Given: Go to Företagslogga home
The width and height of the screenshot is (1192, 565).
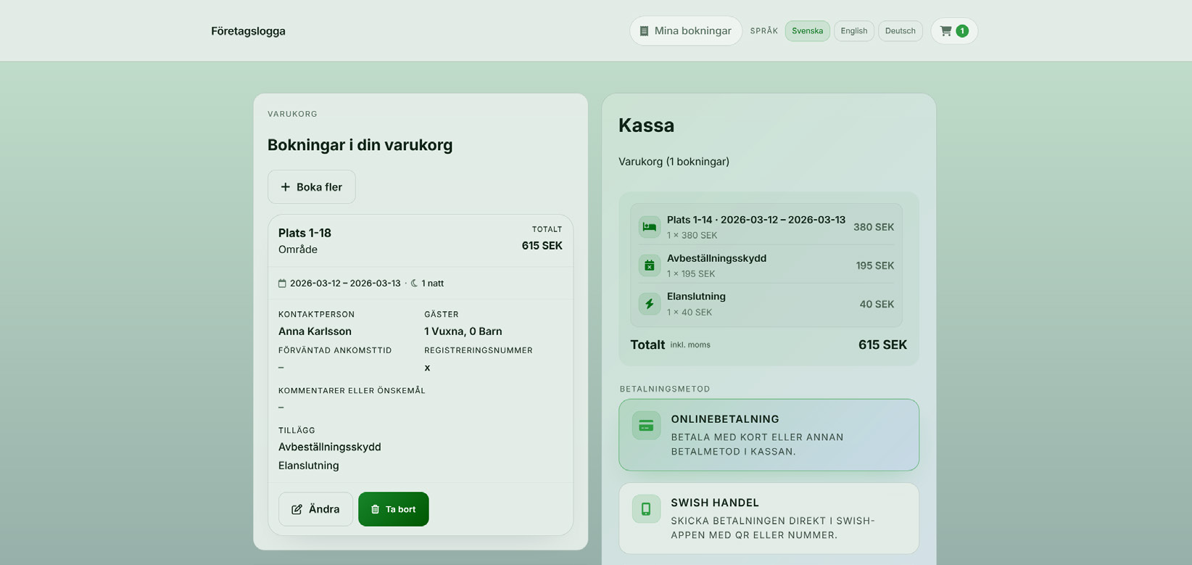Looking at the screenshot, I should [248, 31].
